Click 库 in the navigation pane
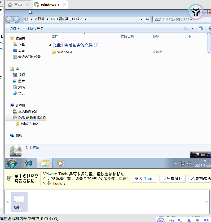 (17, 69)
